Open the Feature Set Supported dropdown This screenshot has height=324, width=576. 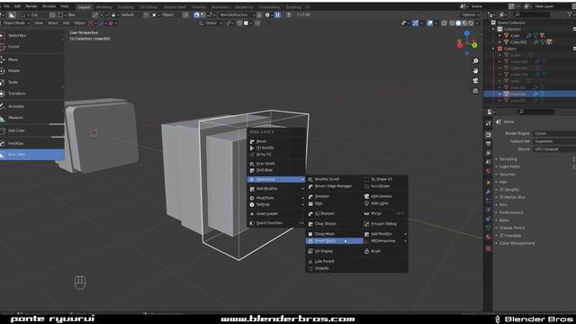[554, 141]
